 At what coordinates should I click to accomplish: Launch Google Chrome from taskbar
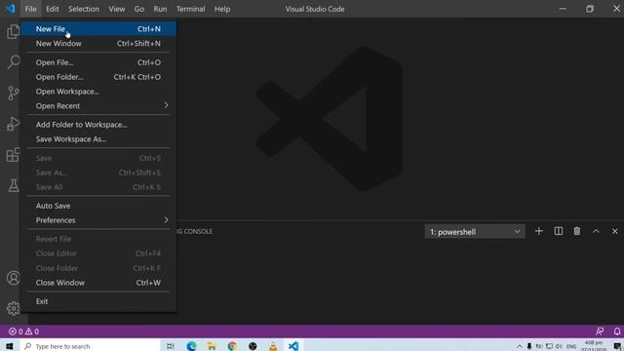click(x=232, y=346)
